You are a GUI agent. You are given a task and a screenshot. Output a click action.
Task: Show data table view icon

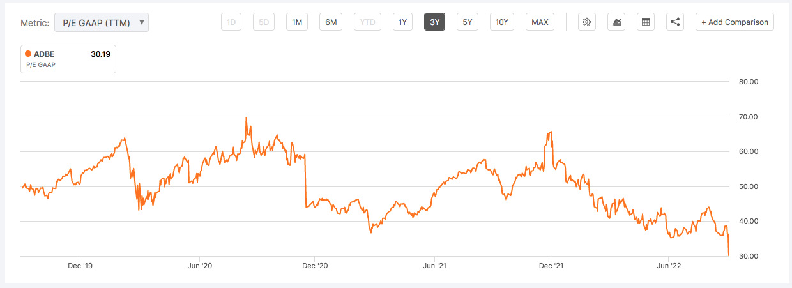(x=646, y=22)
